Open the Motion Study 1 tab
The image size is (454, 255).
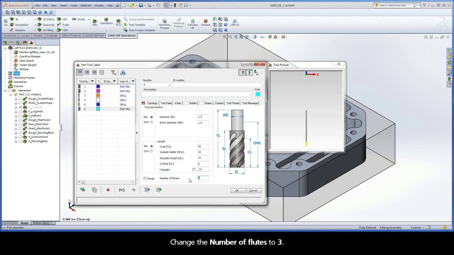(42, 223)
